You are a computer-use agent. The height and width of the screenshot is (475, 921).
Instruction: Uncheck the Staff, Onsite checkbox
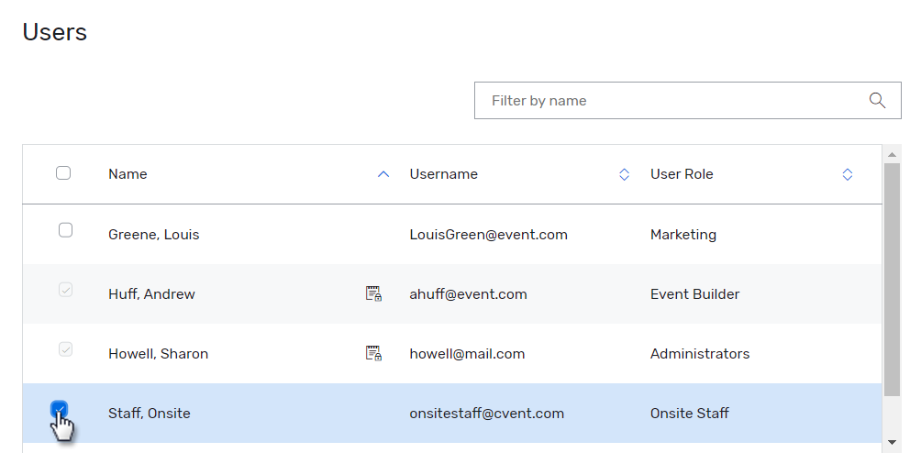[x=60, y=408]
